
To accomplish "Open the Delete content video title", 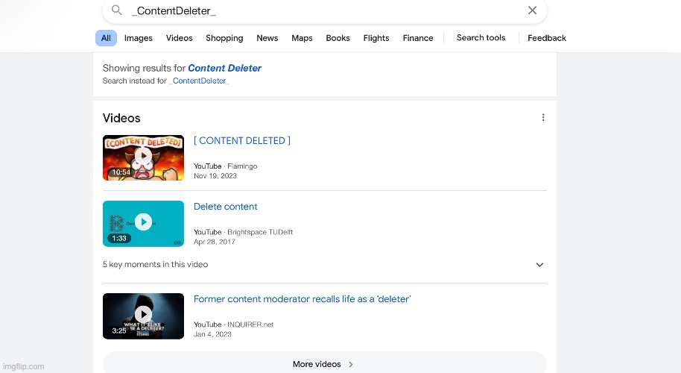I will tap(226, 207).
